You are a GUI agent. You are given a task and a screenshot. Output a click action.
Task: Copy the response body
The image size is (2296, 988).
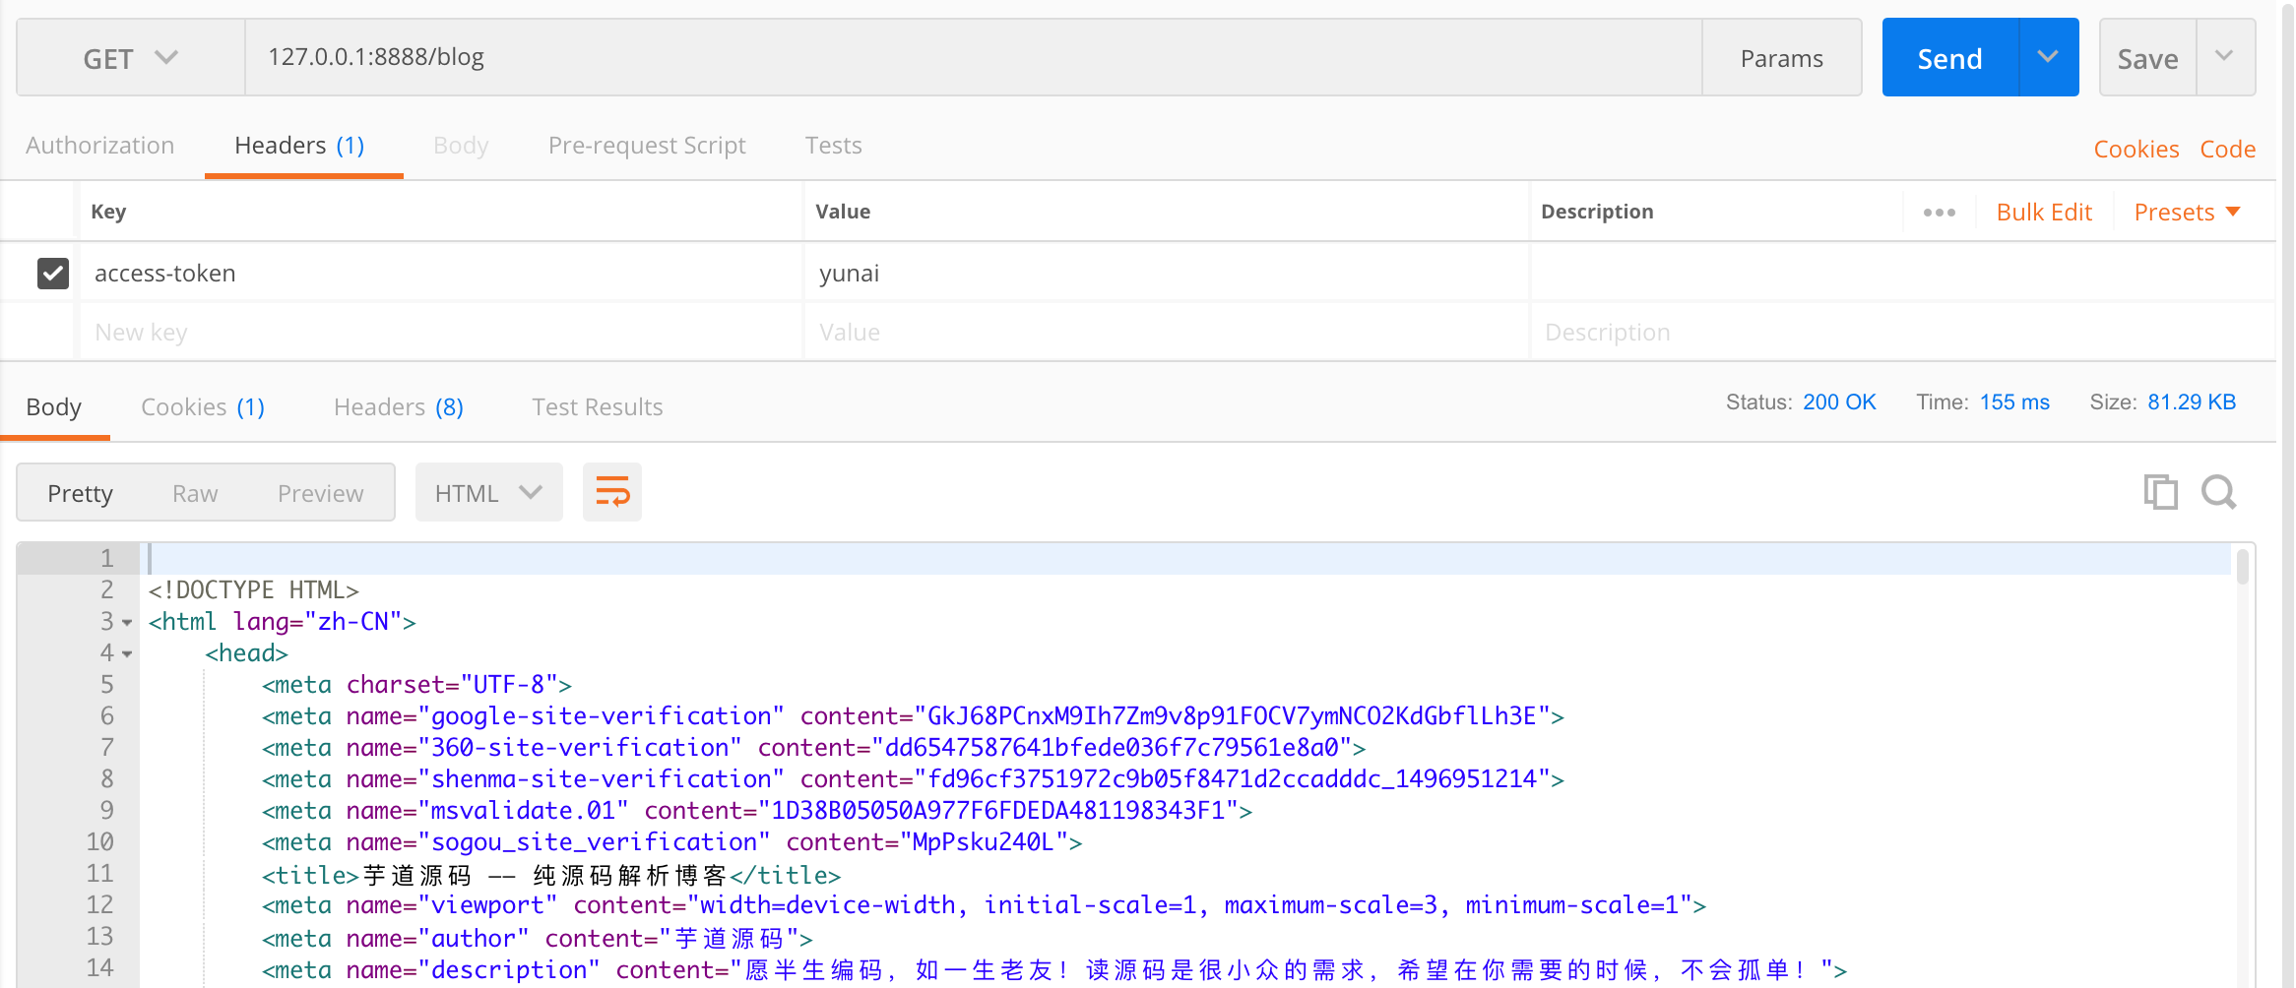pos(2160,492)
